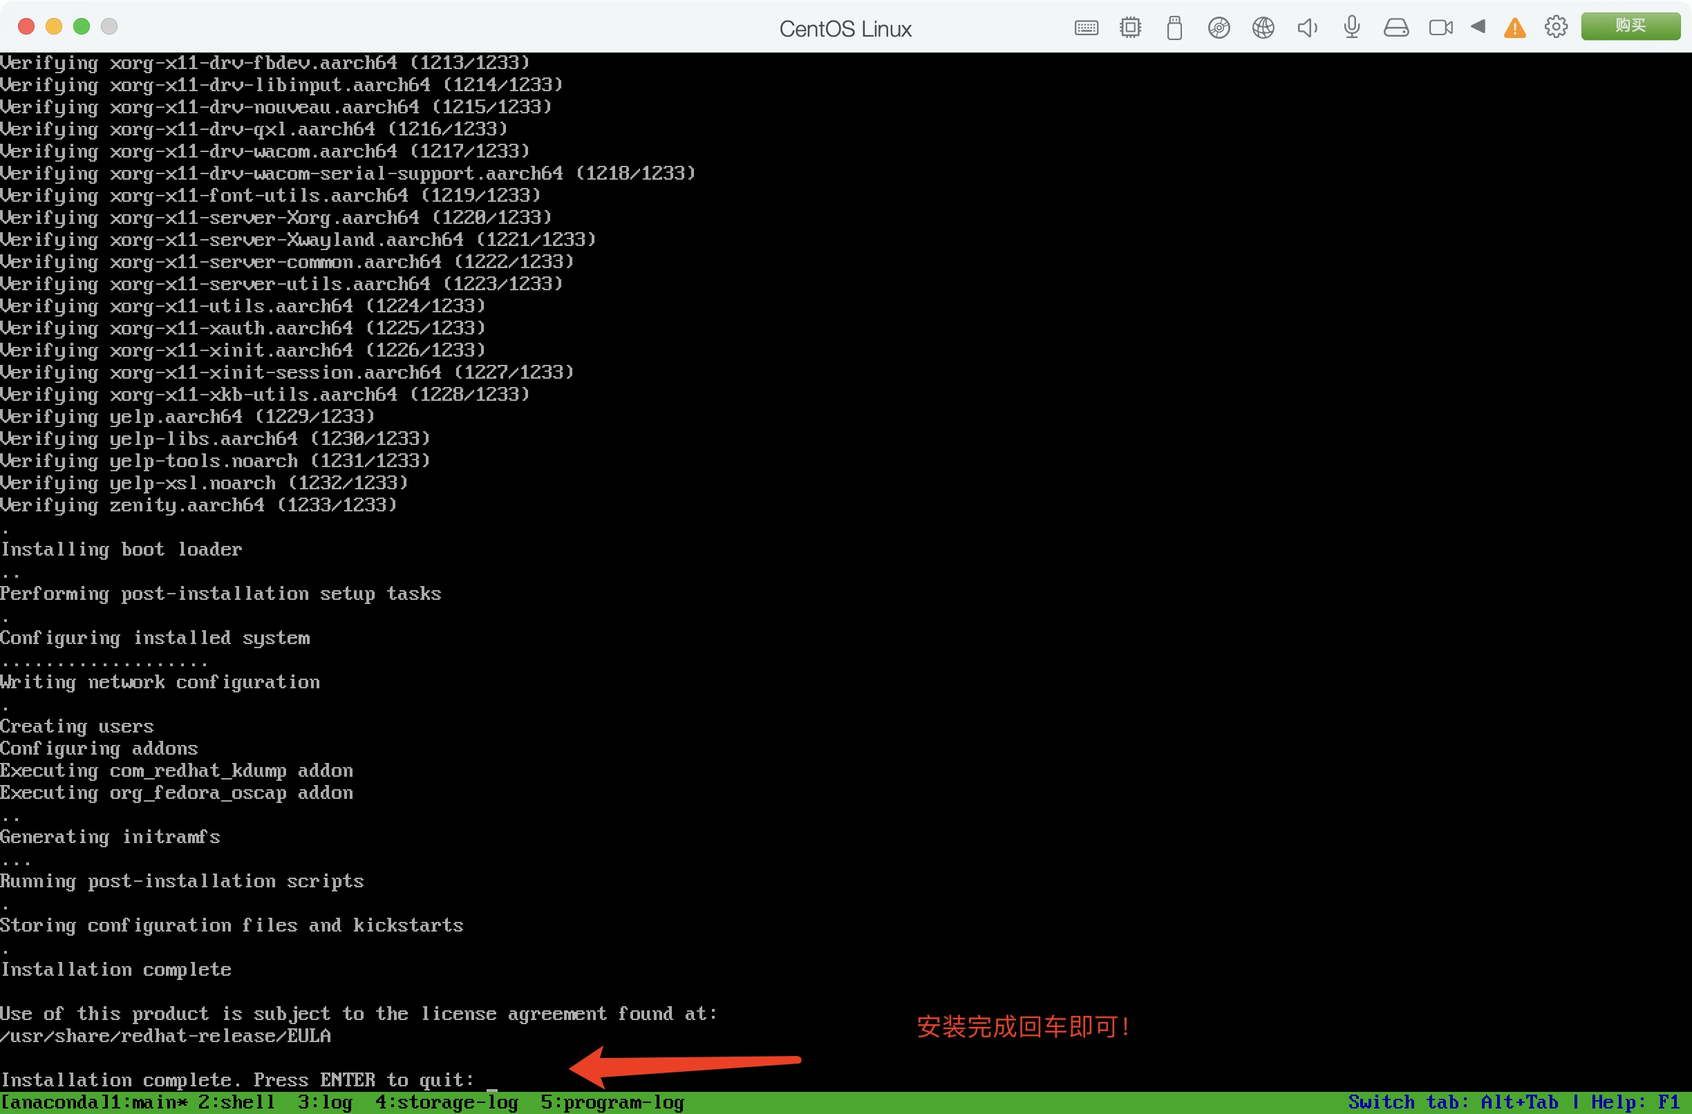Screen dimensions: 1692x1114
Task: Enter full screen with green button
Action: pyautogui.click(x=82, y=26)
